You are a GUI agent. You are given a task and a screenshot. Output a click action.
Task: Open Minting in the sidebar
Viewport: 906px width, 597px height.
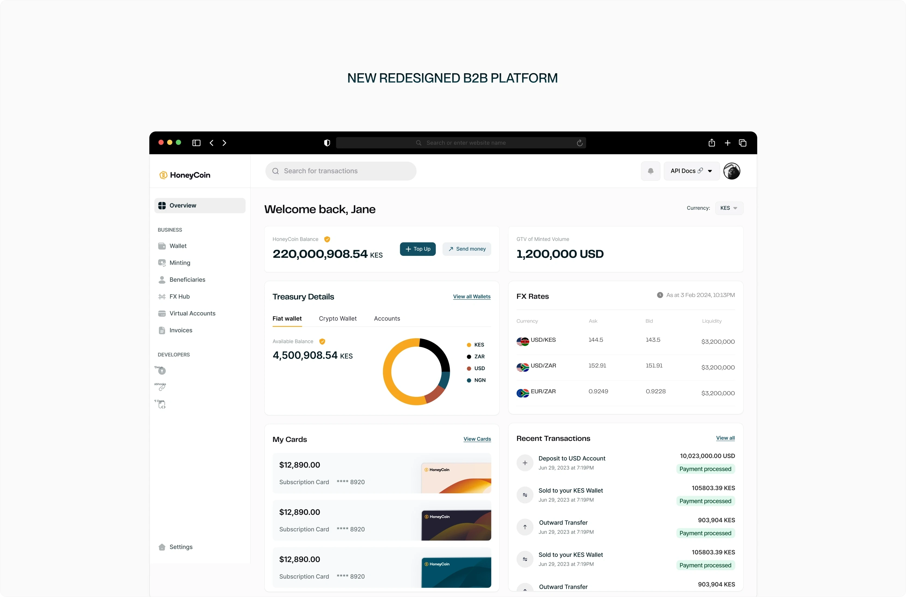(179, 263)
